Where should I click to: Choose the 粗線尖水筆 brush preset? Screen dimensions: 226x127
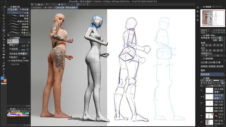[18, 21]
